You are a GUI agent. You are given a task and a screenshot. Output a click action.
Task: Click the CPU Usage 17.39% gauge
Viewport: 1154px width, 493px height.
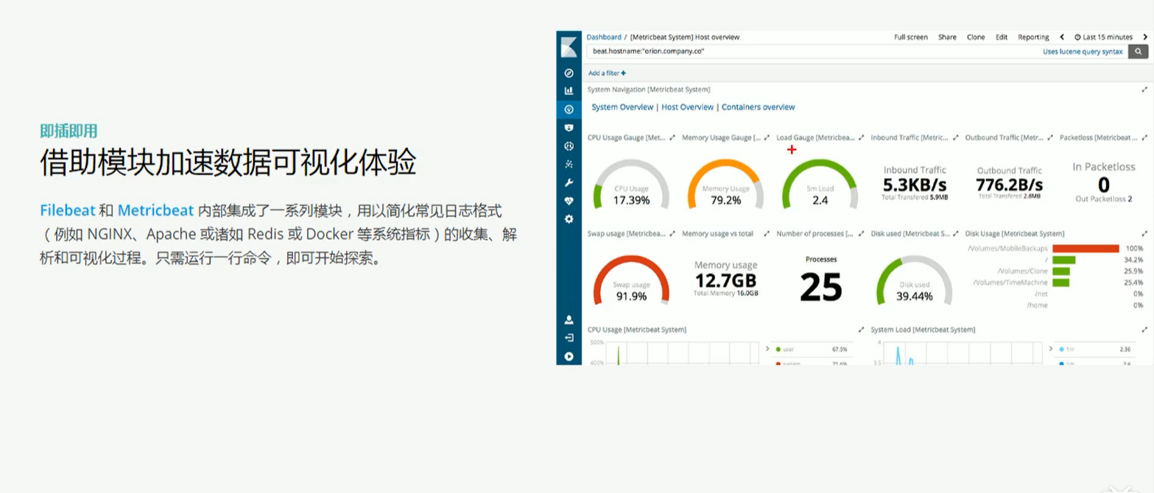click(631, 184)
